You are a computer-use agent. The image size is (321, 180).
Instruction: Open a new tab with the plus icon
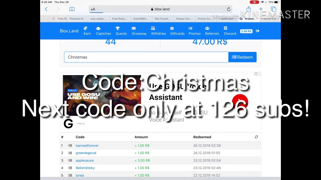pyautogui.click(x=261, y=9)
